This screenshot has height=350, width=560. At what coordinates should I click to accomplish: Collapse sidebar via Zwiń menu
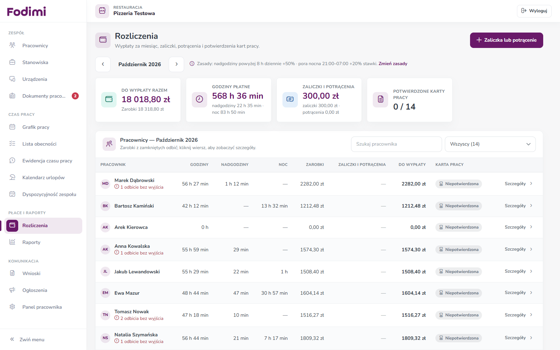(27, 339)
